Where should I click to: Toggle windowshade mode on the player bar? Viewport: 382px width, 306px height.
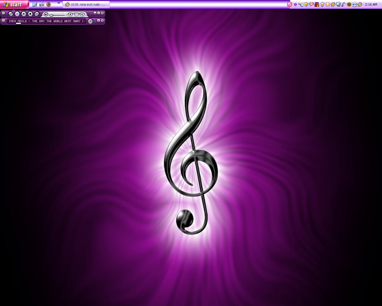tap(98, 13)
